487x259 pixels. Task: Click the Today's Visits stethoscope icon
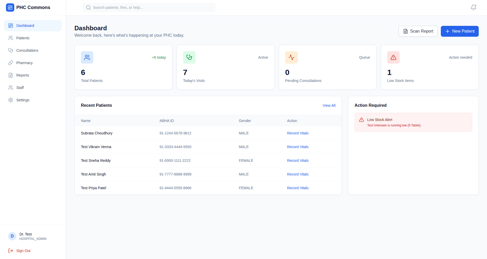coord(189,57)
